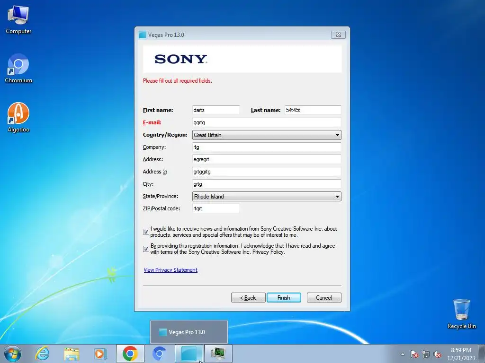Click the taskbar clock showing 8:59 PM
Image resolution: width=485 pixels, height=363 pixels.
(461, 354)
